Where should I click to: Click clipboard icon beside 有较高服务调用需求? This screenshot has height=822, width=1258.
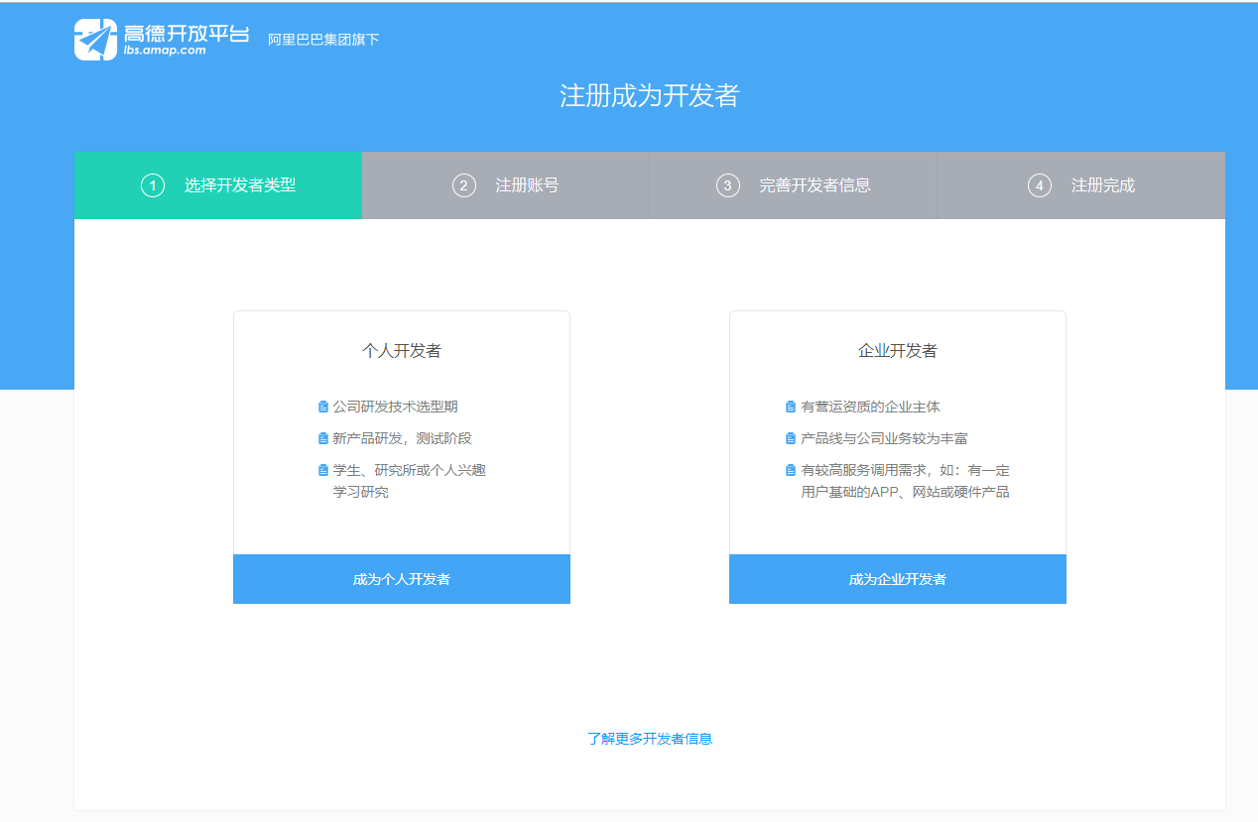click(791, 470)
